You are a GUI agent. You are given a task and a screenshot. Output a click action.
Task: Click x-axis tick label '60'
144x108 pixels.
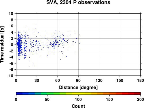58,80
